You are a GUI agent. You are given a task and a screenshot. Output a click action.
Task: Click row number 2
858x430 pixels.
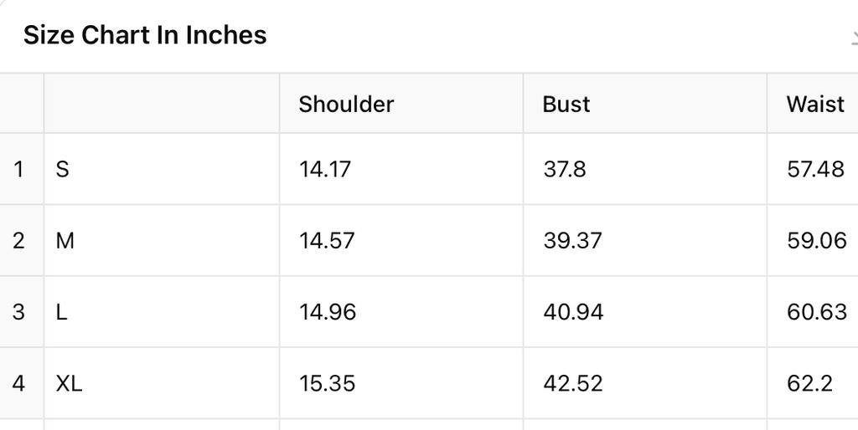(18, 241)
